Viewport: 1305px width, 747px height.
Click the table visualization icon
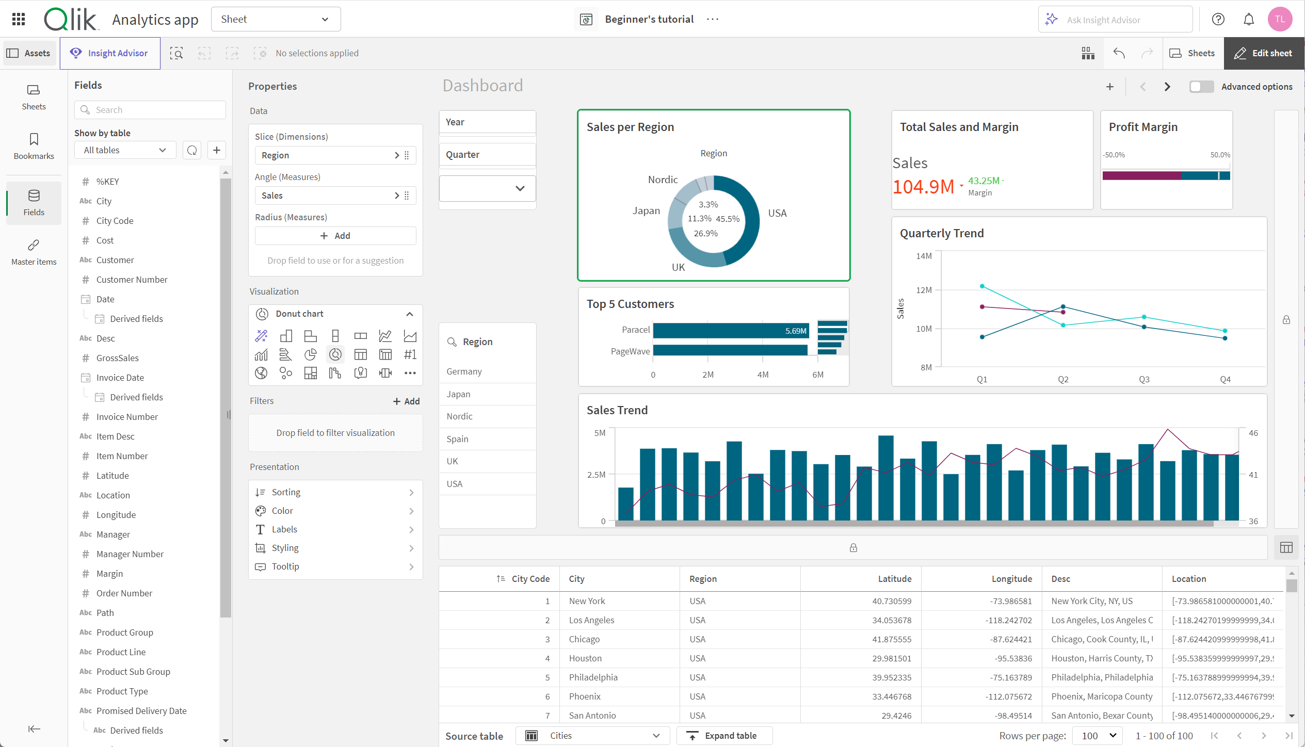[360, 353]
